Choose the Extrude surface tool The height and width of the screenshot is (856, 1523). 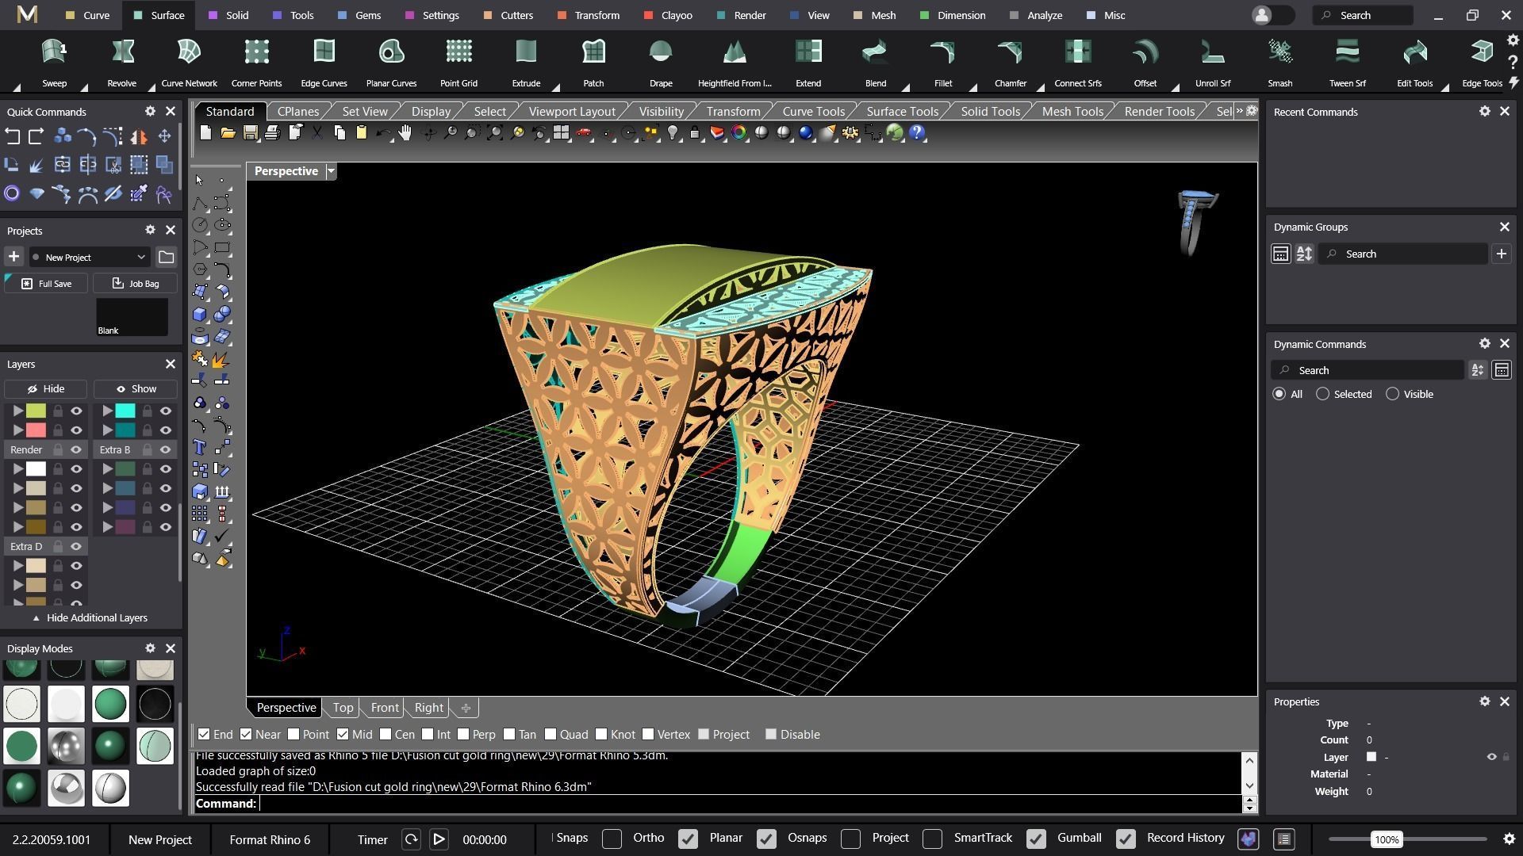click(x=525, y=52)
